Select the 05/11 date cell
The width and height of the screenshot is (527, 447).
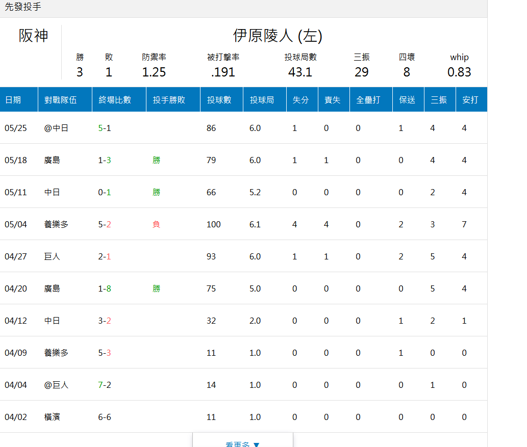16,192
